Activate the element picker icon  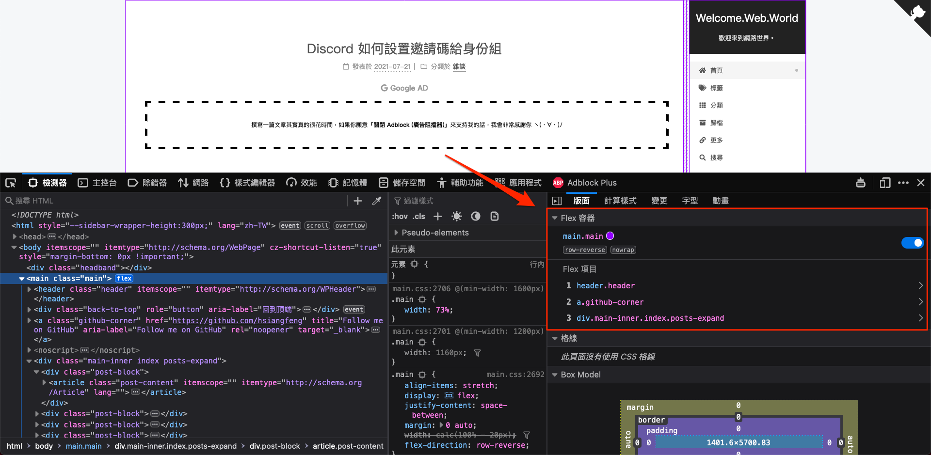pyautogui.click(x=11, y=183)
